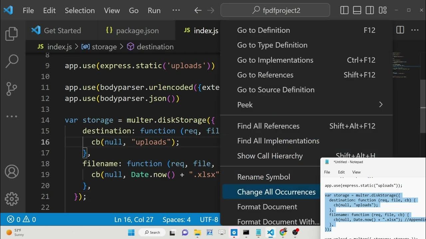Viewport: 426px width, 239px height.
Task: Toggle the primary side bar layout
Action: click(x=344, y=10)
